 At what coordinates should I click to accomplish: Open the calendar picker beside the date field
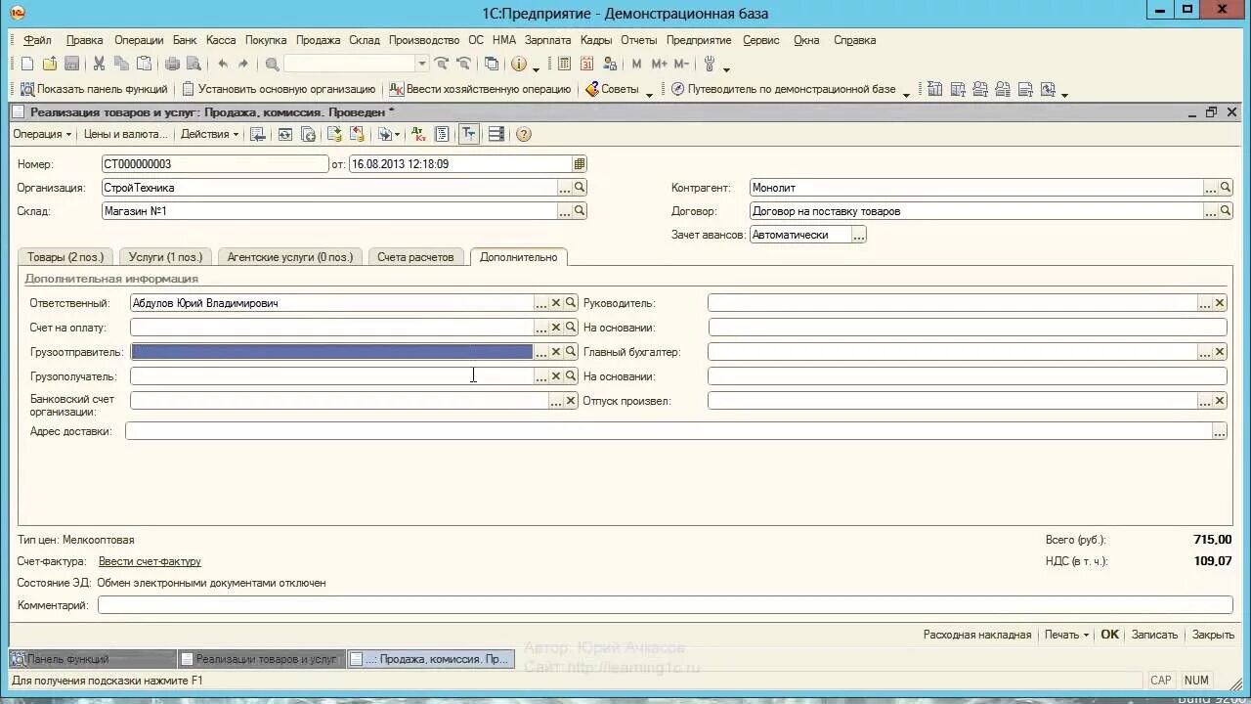coord(580,164)
